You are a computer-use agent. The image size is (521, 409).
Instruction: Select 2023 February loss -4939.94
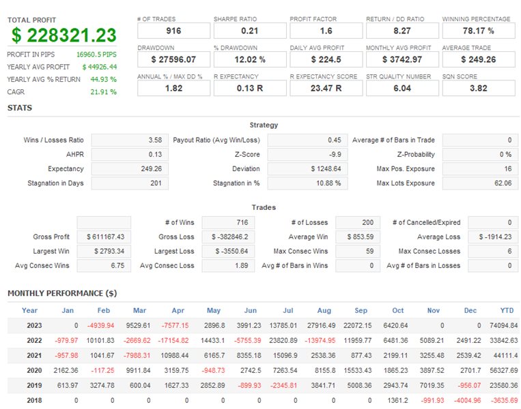(100, 325)
